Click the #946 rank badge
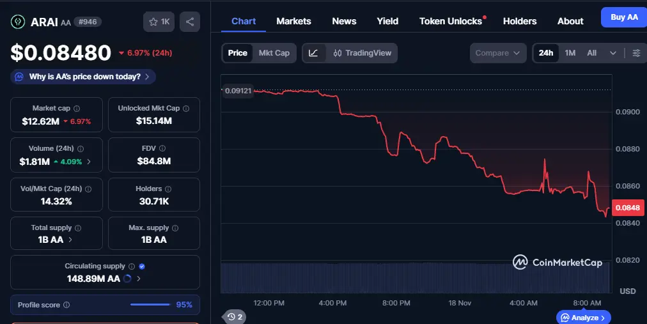Screen dimensions: 647x324 coord(88,22)
